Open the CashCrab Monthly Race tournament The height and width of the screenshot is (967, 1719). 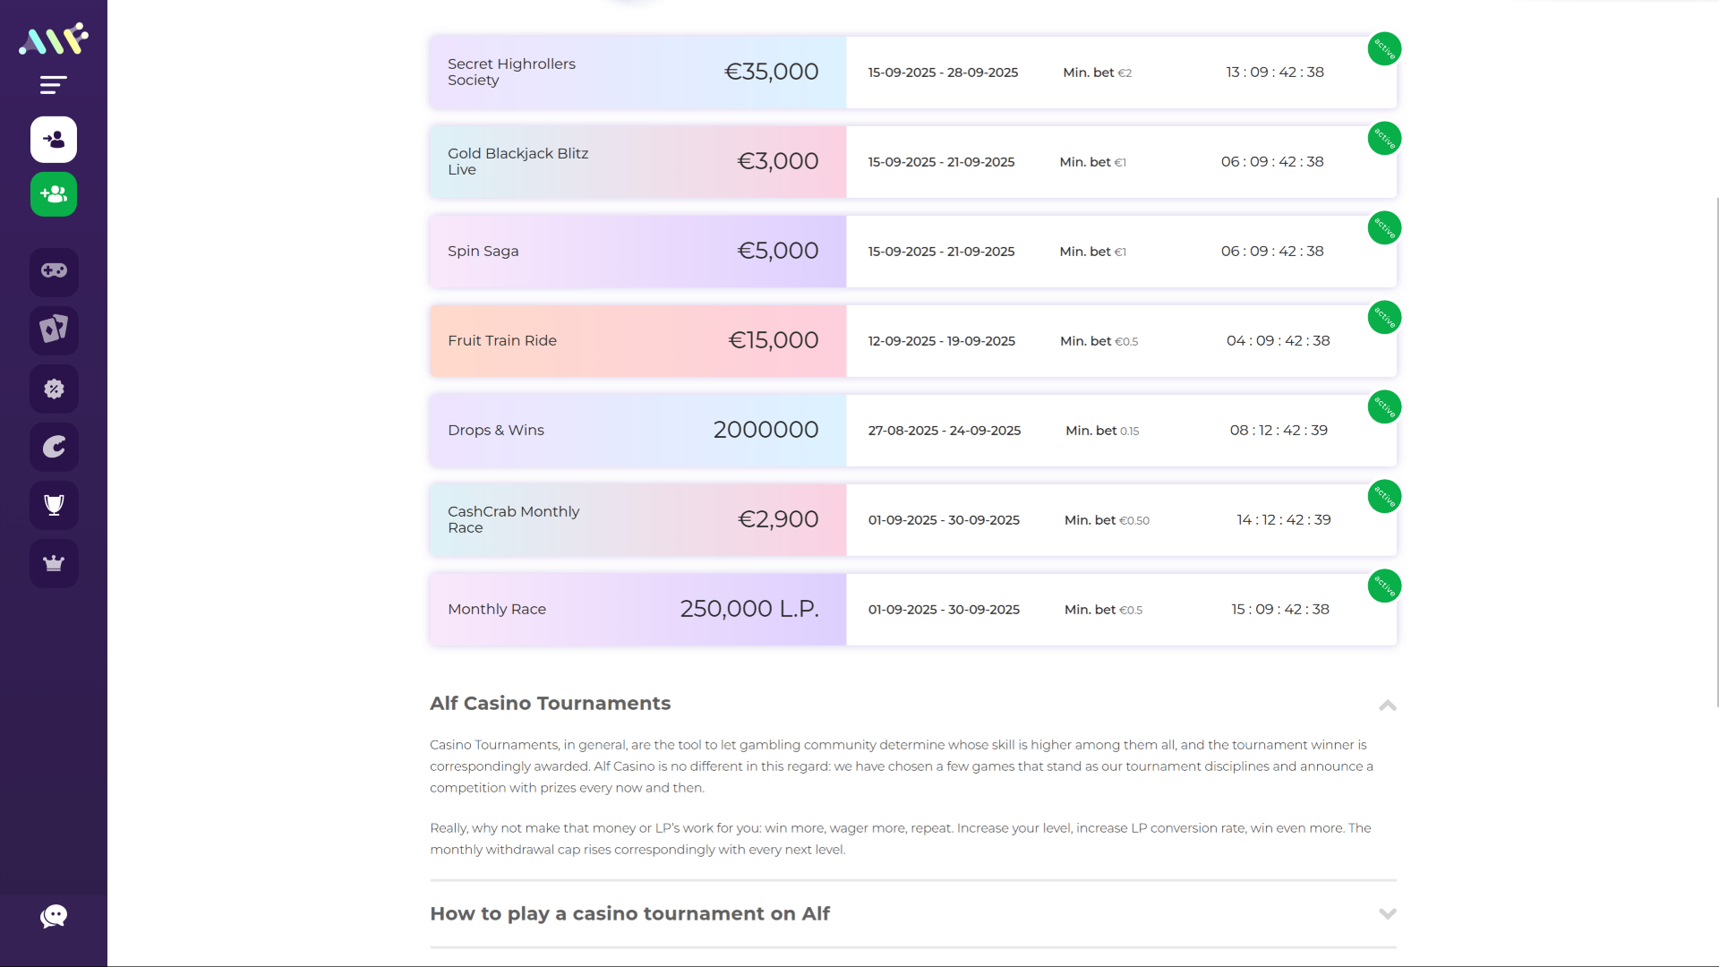(637, 520)
